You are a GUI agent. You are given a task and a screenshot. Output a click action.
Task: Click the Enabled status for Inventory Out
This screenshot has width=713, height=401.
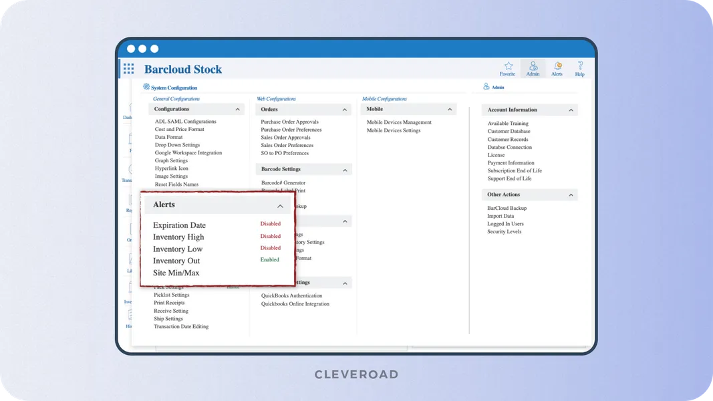click(x=270, y=259)
